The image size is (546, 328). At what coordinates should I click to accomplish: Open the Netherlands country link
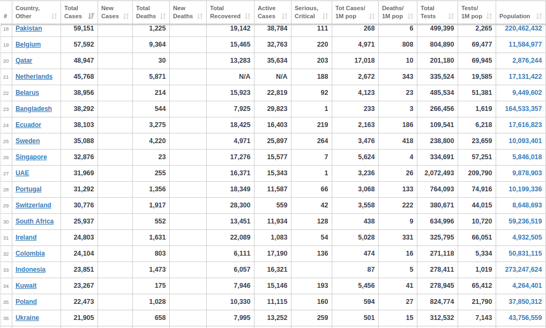[x=34, y=76]
